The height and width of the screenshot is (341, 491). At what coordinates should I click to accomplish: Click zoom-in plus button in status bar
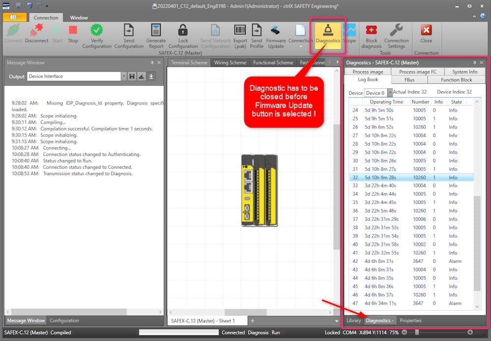(470, 332)
